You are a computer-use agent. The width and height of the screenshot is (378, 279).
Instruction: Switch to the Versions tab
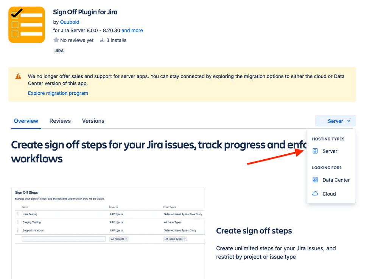pos(93,121)
